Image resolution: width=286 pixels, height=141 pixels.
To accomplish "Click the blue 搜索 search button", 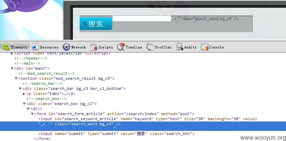I will pyautogui.click(x=96, y=24).
